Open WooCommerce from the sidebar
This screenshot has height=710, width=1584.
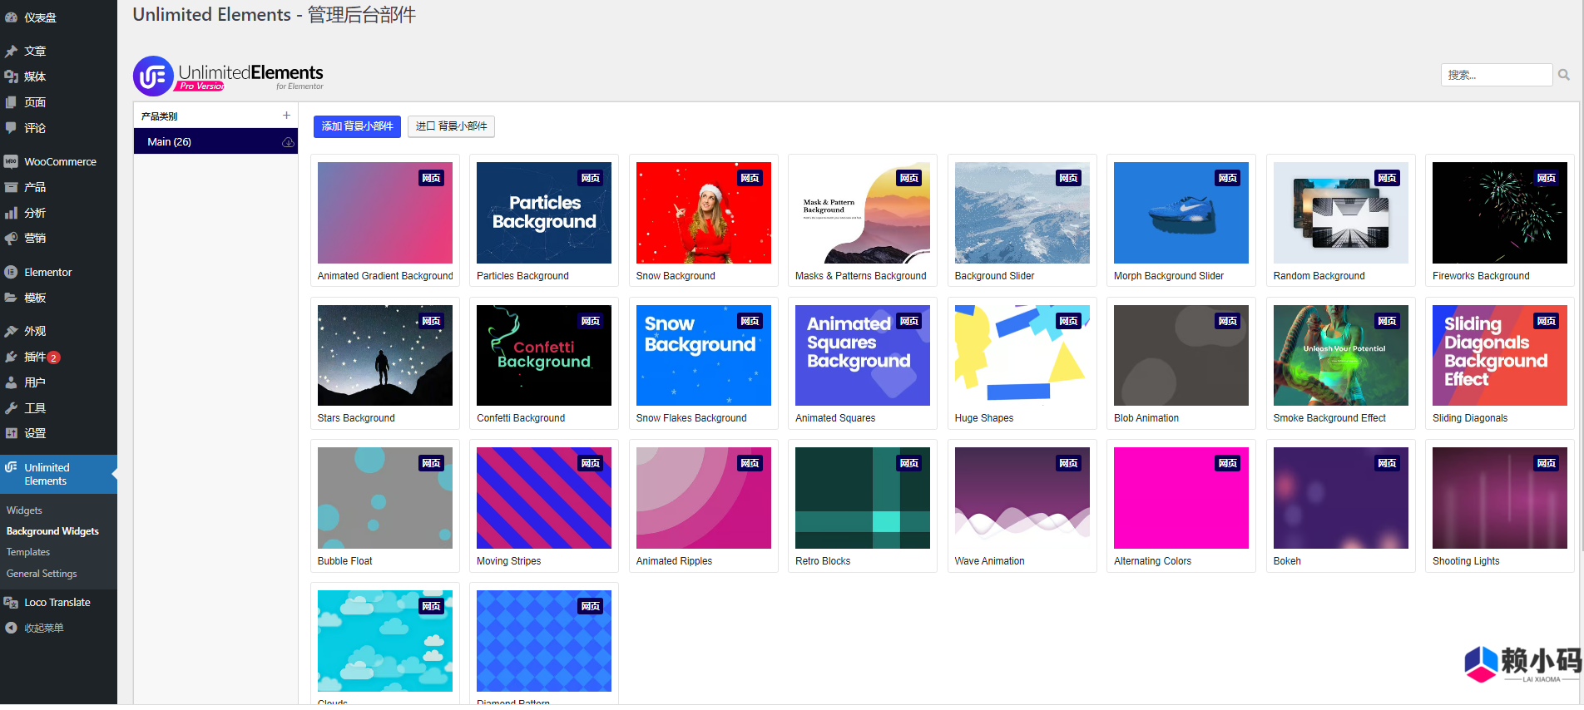tap(60, 162)
